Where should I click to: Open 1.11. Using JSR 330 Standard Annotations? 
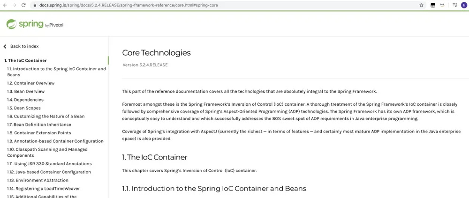(49, 164)
